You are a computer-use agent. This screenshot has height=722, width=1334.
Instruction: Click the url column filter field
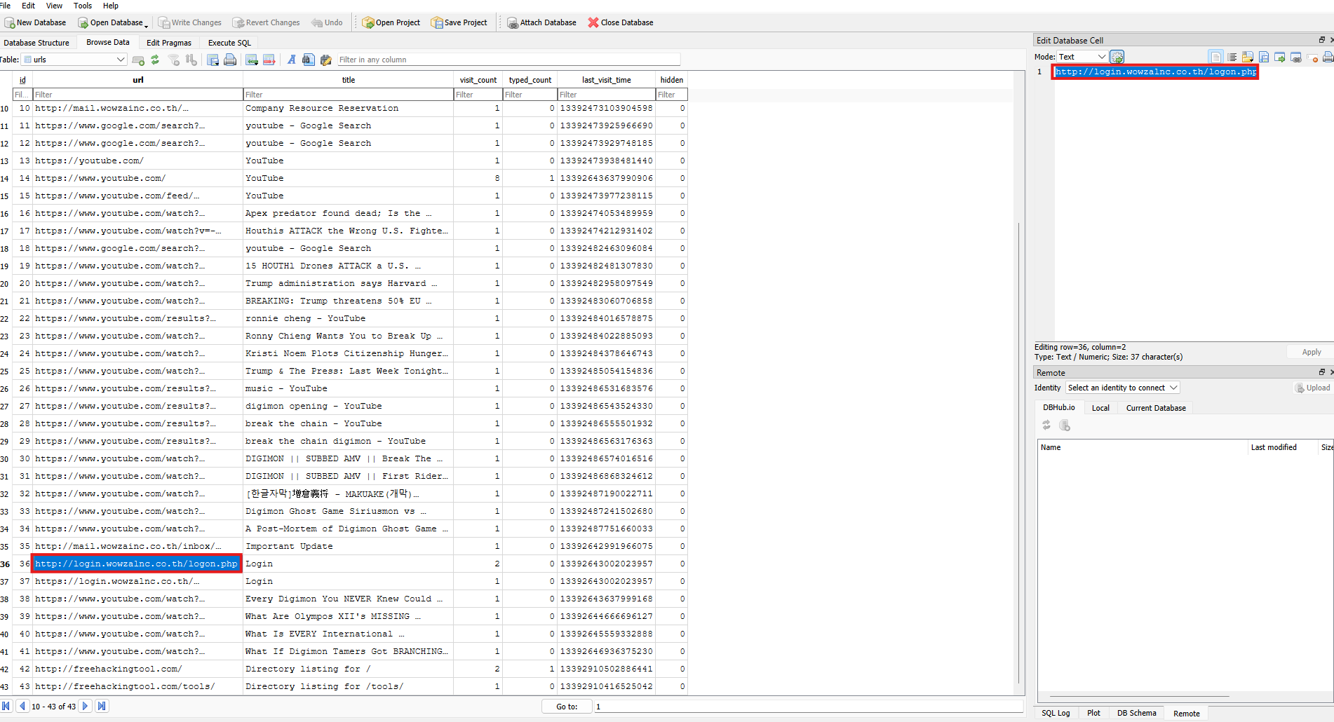coord(138,95)
